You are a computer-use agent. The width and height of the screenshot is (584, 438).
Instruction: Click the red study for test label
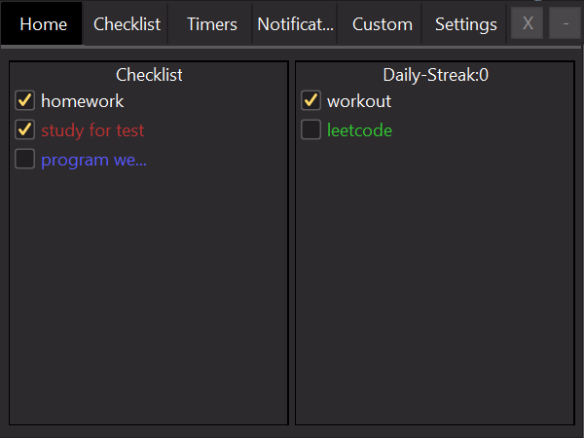92,130
